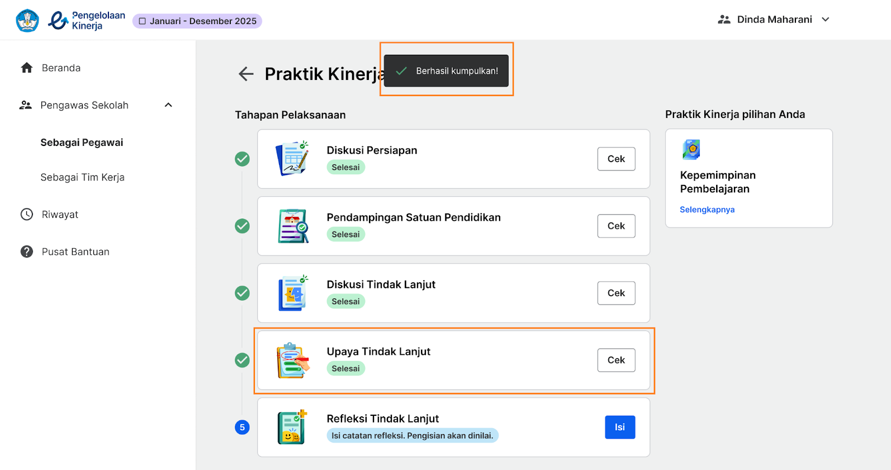Click the Riwayat clock icon

[x=27, y=215]
